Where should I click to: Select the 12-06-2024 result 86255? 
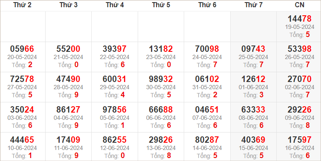tap(115, 140)
